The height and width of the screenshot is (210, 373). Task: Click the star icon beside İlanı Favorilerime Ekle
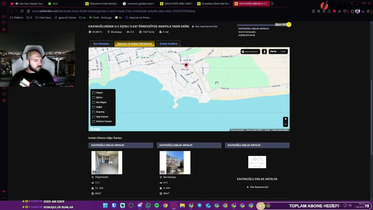point(193,27)
